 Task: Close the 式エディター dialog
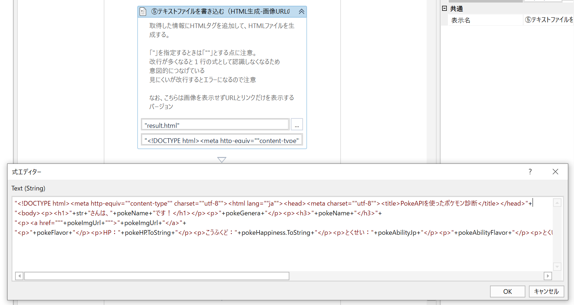pyautogui.click(x=555, y=172)
